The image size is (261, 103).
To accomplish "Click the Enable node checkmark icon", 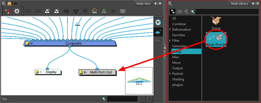I will (x=29, y=11).
